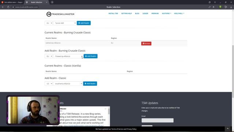Click the Realm Name header under Burning Crusade
The image size is (234, 132).
pyautogui.click(x=51, y=38)
